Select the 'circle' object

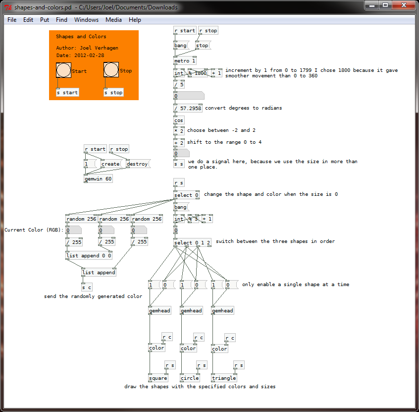(x=190, y=378)
